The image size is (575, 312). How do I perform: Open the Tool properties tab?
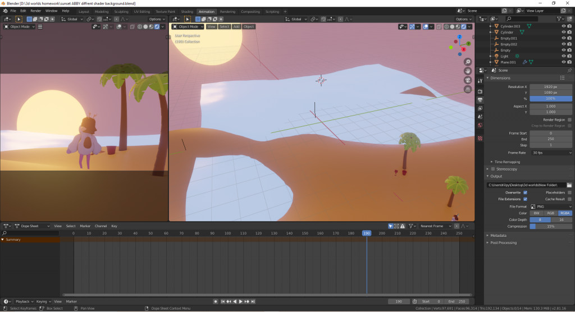pyautogui.click(x=480, y=81)
